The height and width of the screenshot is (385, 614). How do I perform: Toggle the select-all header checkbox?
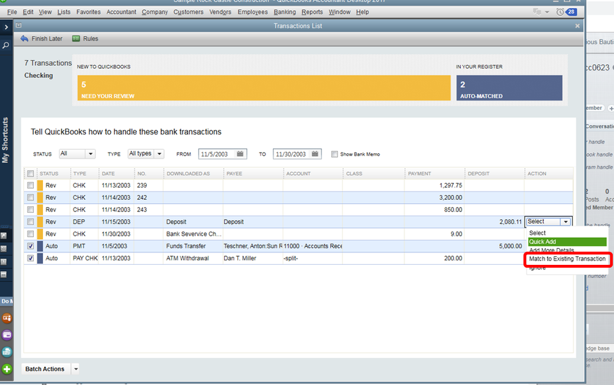pyautogui.click(x=30, y=173)
